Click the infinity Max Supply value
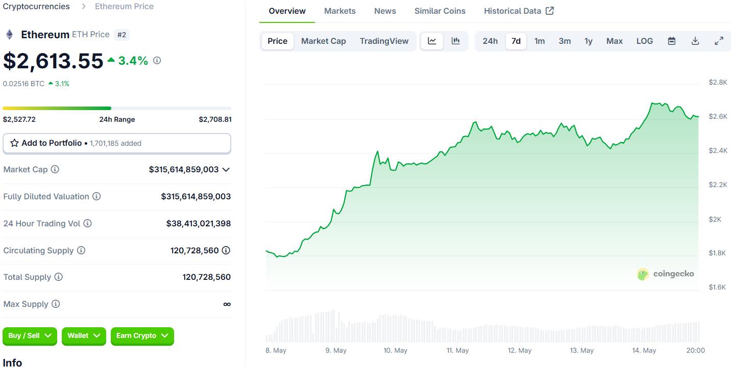 [x=227, y=304]
